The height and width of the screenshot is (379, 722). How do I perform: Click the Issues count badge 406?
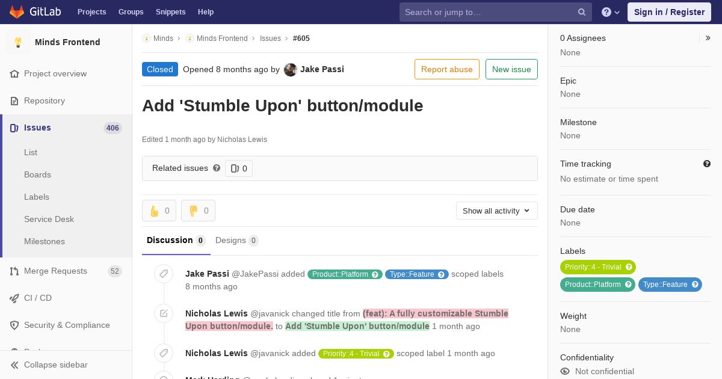pos(113,128)
